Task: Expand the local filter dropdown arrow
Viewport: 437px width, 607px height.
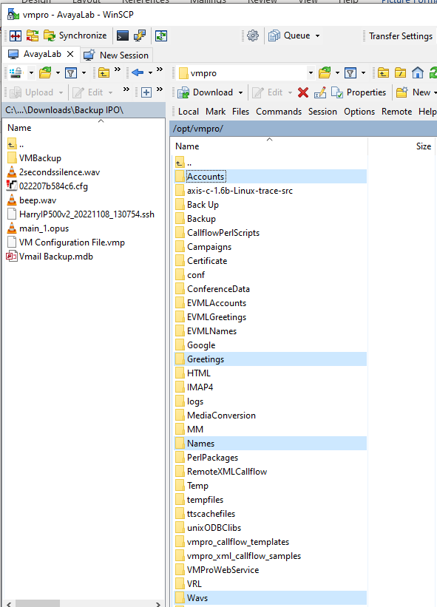Action: 84,72
